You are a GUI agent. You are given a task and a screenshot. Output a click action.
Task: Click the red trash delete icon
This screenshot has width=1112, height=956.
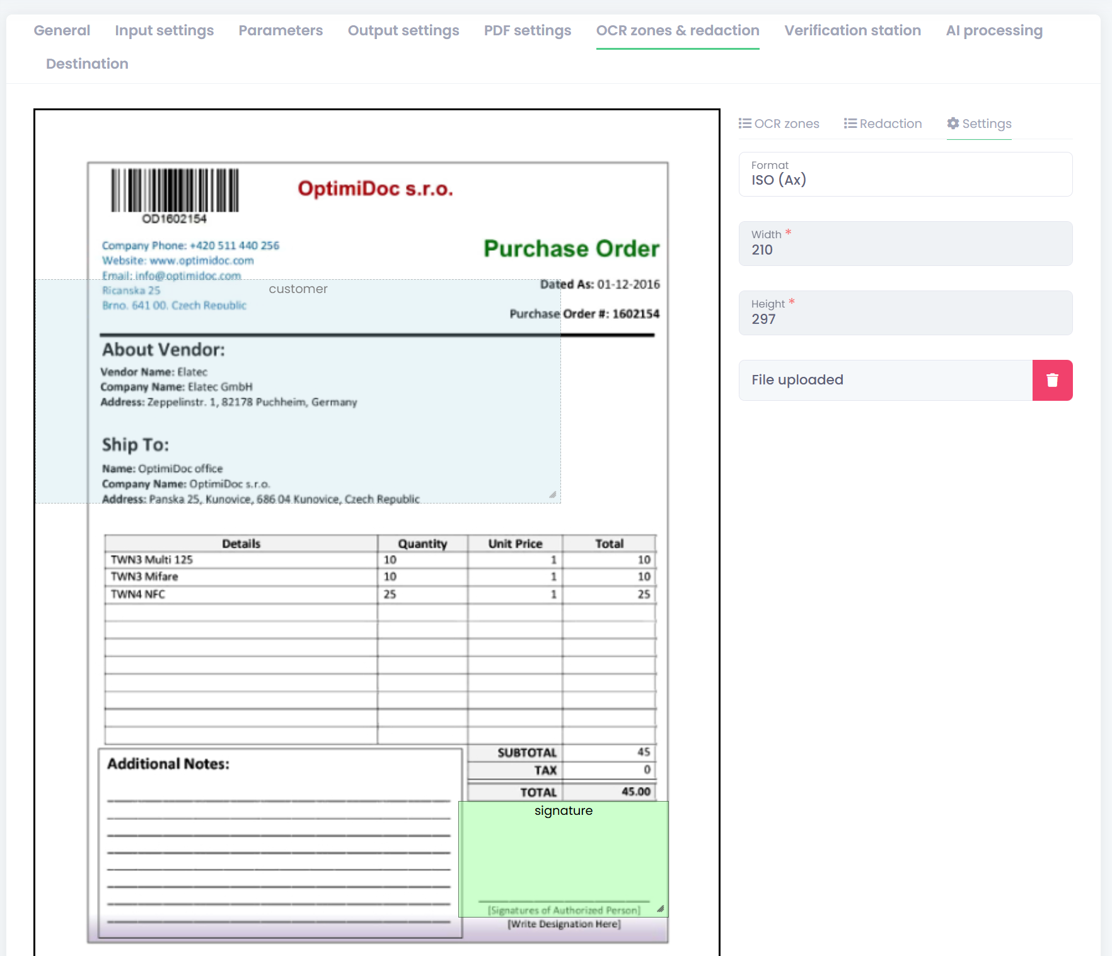[1052, 380]
